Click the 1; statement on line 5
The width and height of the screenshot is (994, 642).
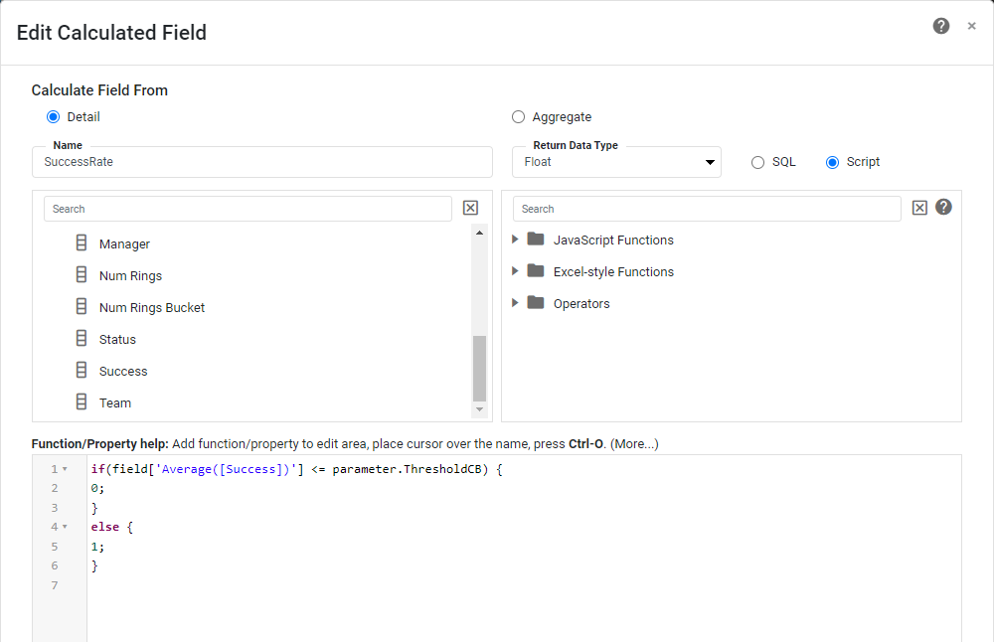pyautogui.click(x=97, y=547)
